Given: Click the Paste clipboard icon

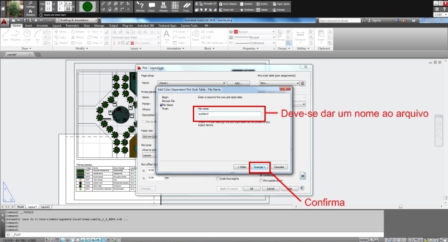Looking at the screenshot, I should (321, 36).
